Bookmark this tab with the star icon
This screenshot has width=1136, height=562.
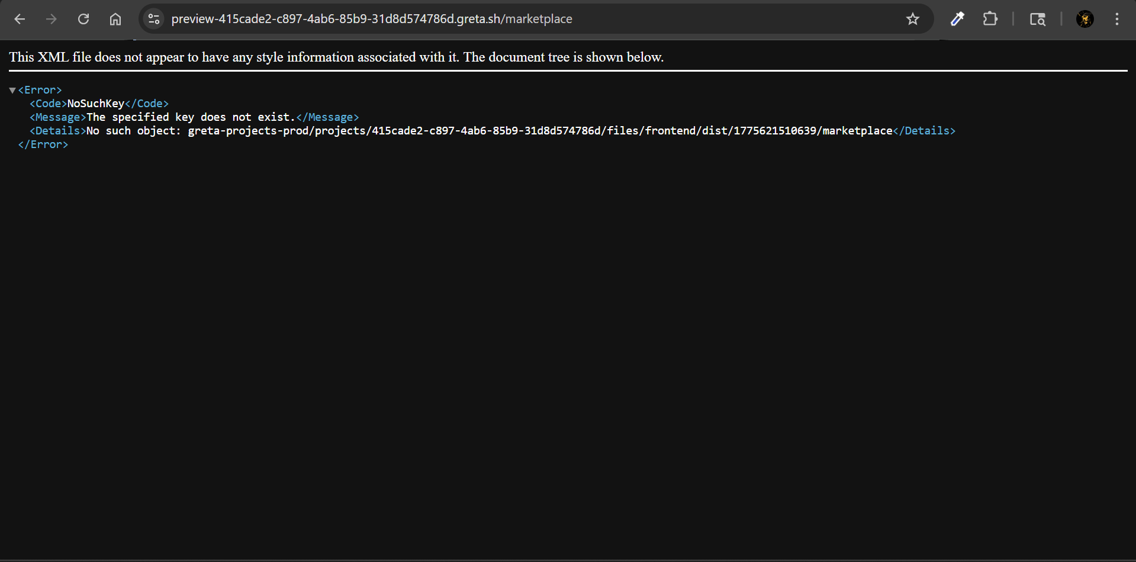tap(912, 19)
